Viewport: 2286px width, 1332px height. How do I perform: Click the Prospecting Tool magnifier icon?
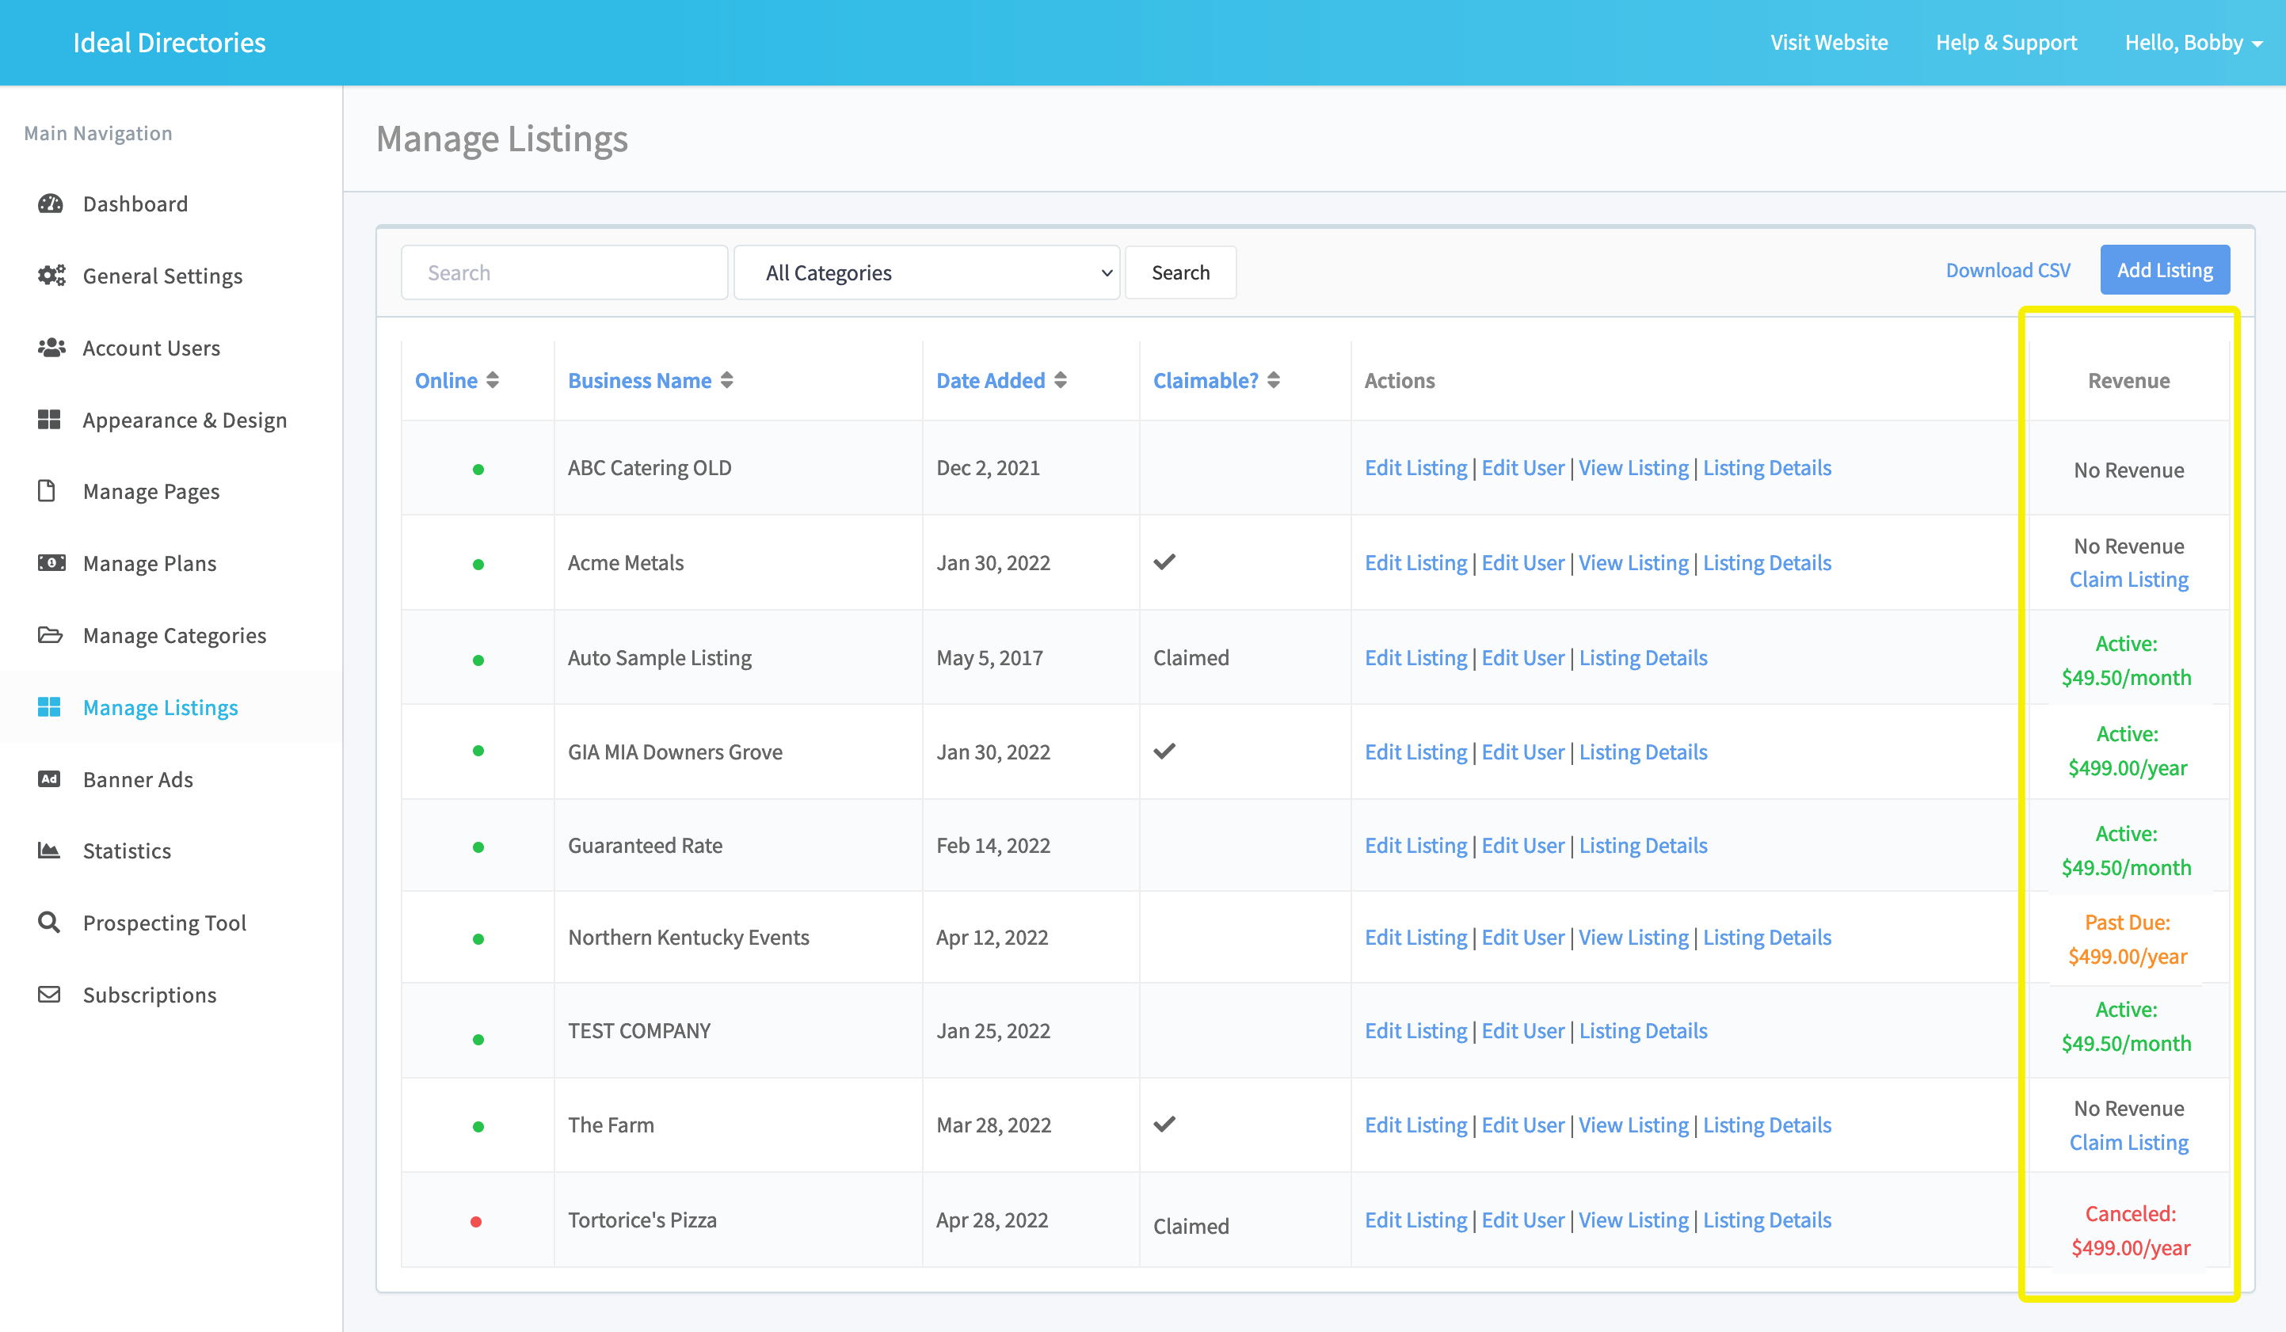(49, 922)
